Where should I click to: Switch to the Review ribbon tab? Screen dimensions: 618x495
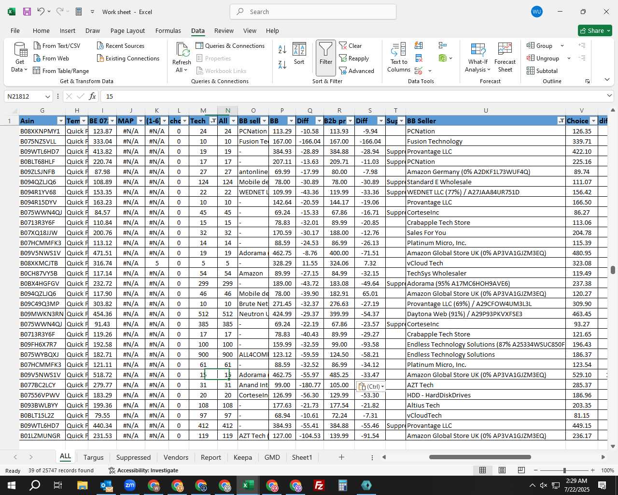[x=224, y=30]
